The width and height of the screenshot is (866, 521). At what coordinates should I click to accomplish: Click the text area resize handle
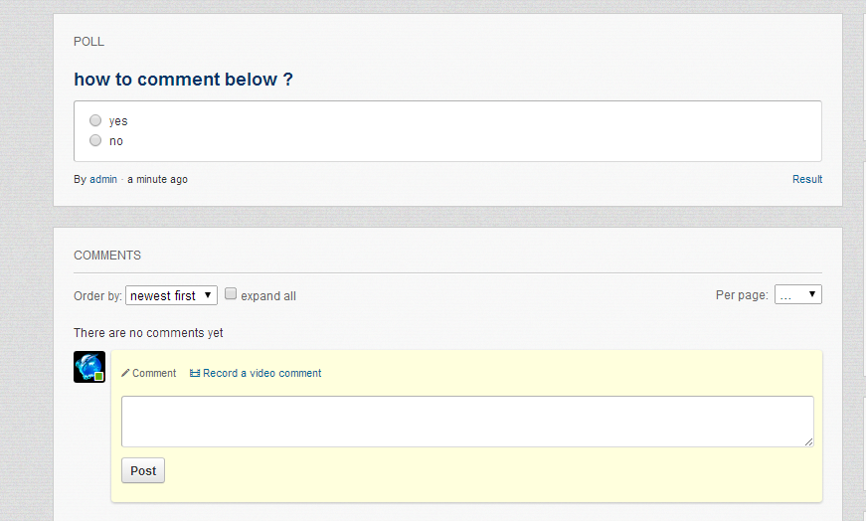808,441
